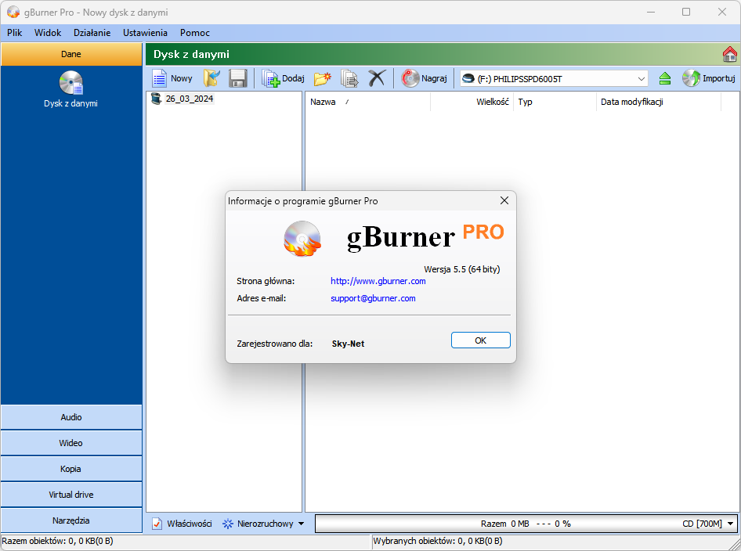
Task: Switch to the Virtual drive sidebar tab
Action: tap(71, 495)
